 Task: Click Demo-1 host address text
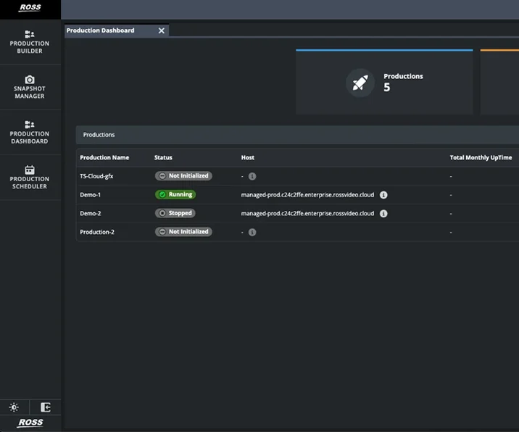click(307, 195)
